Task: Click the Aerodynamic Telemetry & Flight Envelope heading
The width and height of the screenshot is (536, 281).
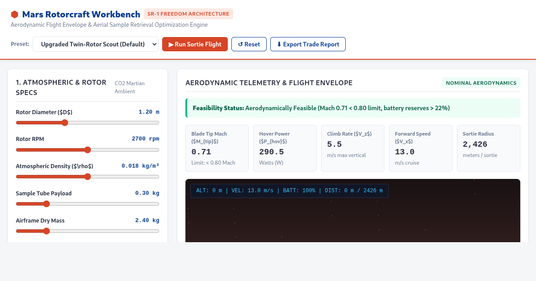Action: click(269, 83)
